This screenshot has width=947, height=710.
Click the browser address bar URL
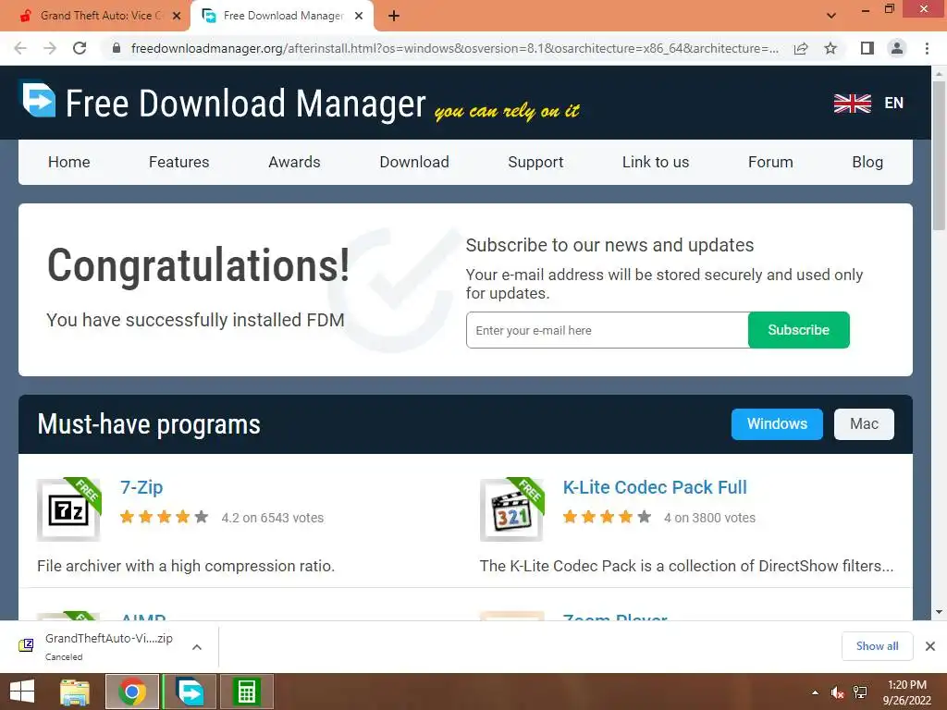click(454, 48)
